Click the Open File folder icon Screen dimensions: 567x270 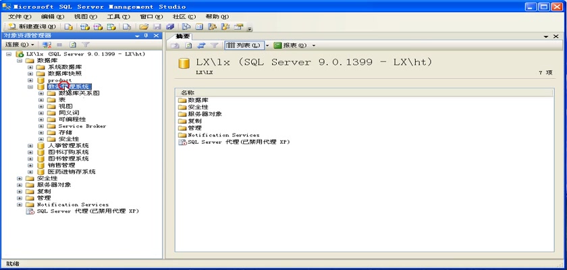coord(144,27)
